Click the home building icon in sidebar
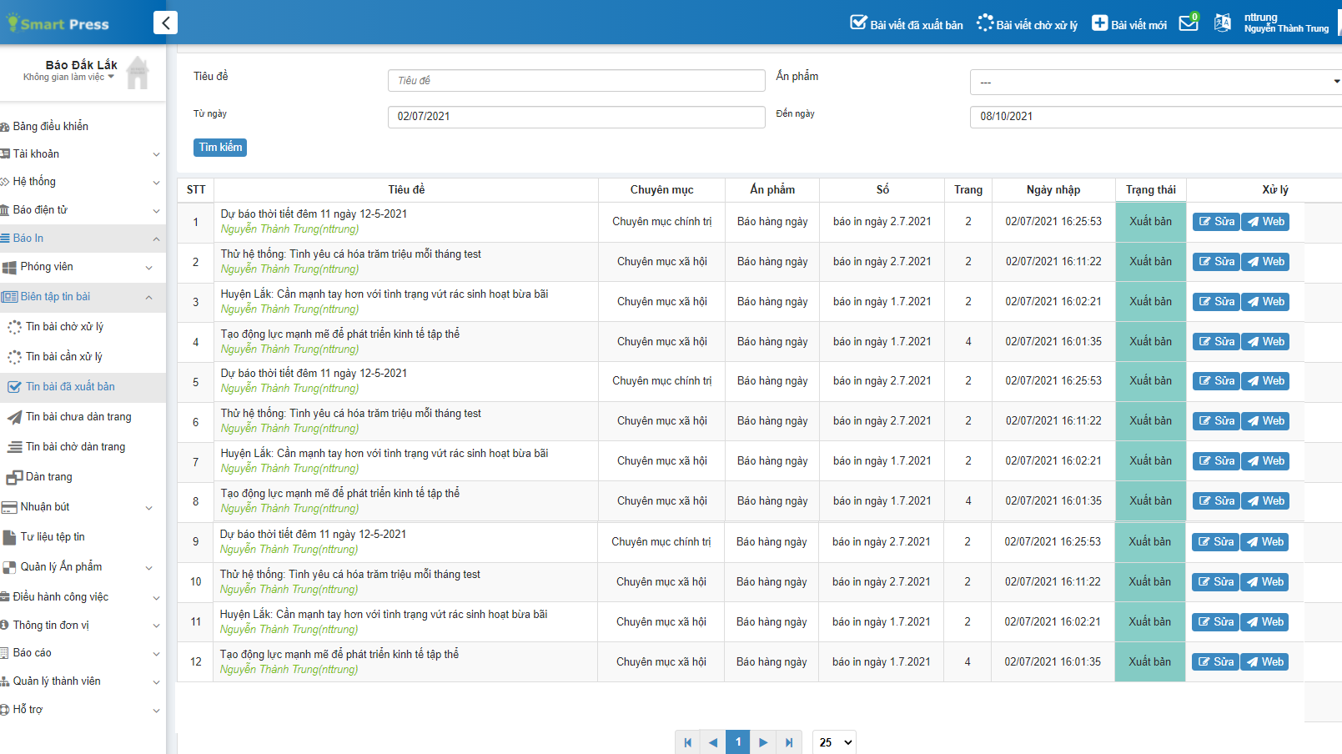Viewport: 1342px width, 754px height. click(x=138, y=73)
